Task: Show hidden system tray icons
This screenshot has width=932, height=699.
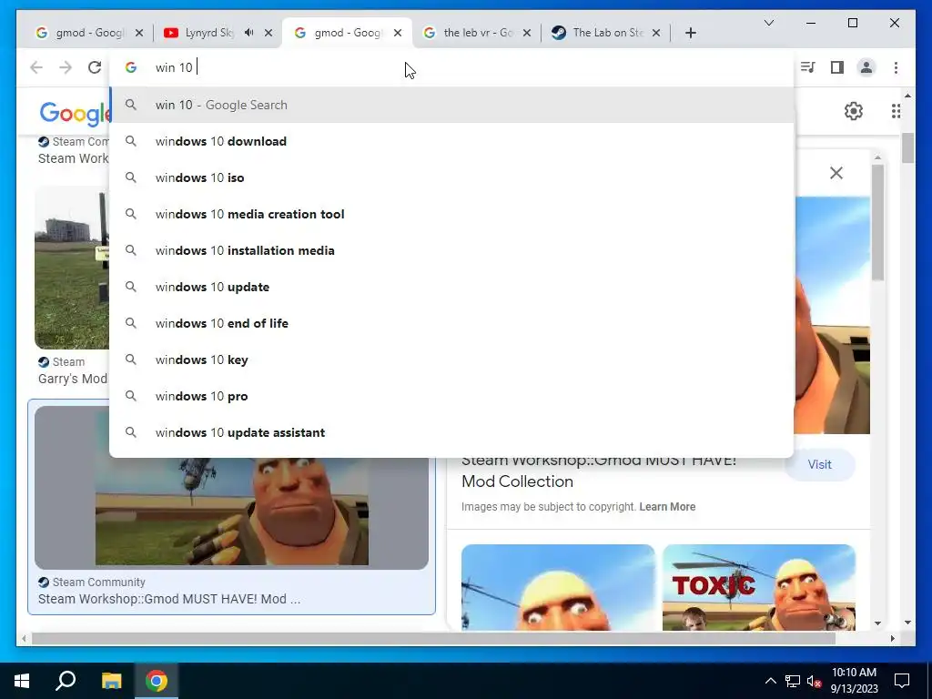Action: coord(770,681)
